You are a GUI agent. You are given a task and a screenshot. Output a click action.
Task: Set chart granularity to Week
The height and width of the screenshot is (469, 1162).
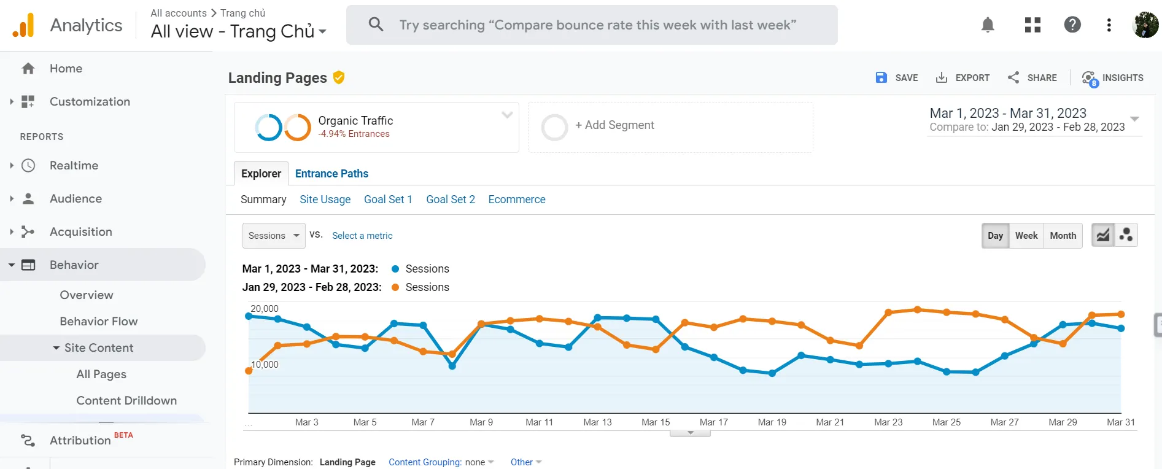1026,236
